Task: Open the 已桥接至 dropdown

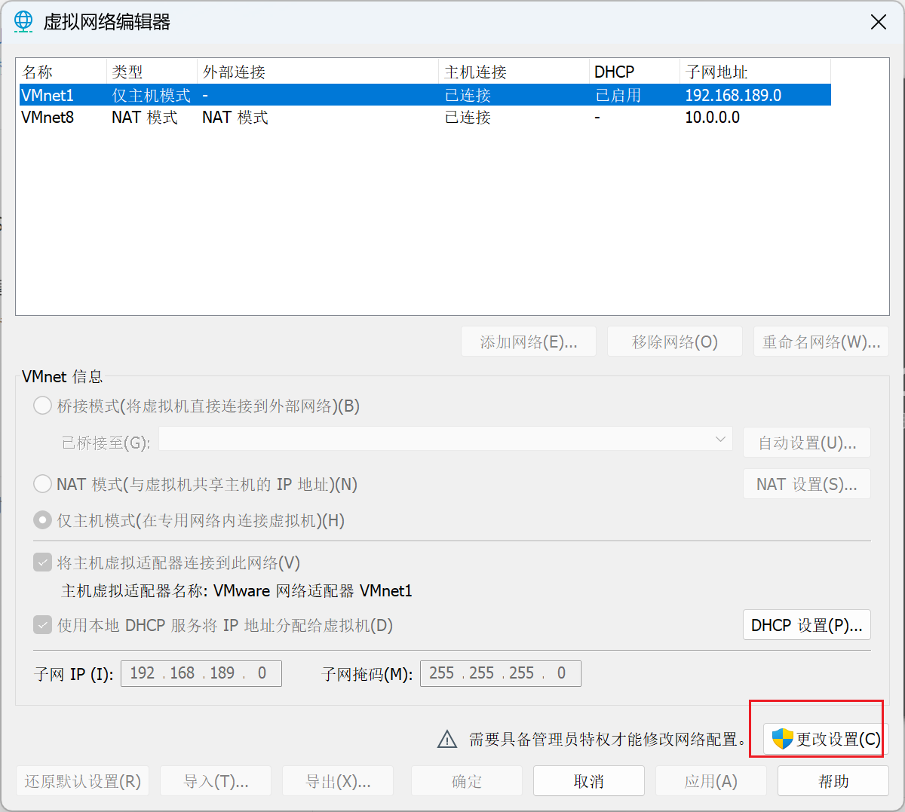Action: (446, 439)
